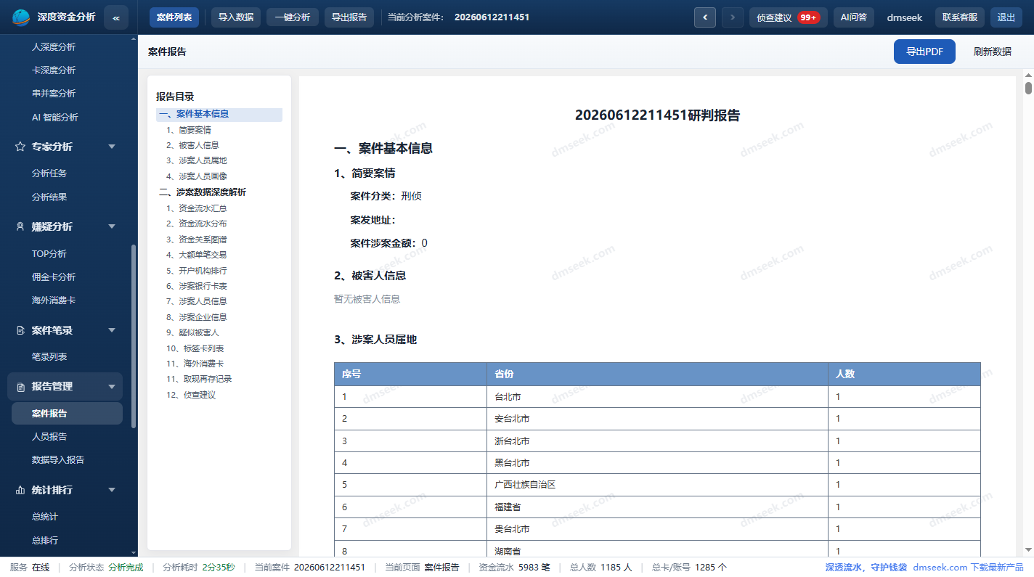Jump to 3、资金关系图谱 in the report contents

click(196, 240)
